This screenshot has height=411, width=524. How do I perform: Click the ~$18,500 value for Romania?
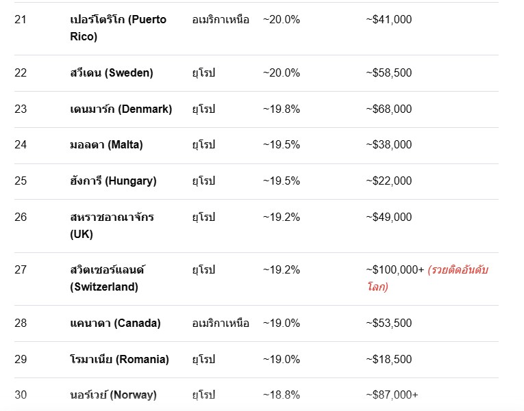tap(388, 359)
